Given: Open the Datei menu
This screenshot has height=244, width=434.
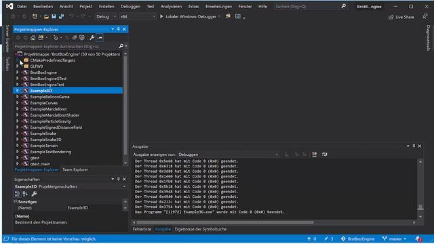Looking at the screenshot, I should coord(22,6).
